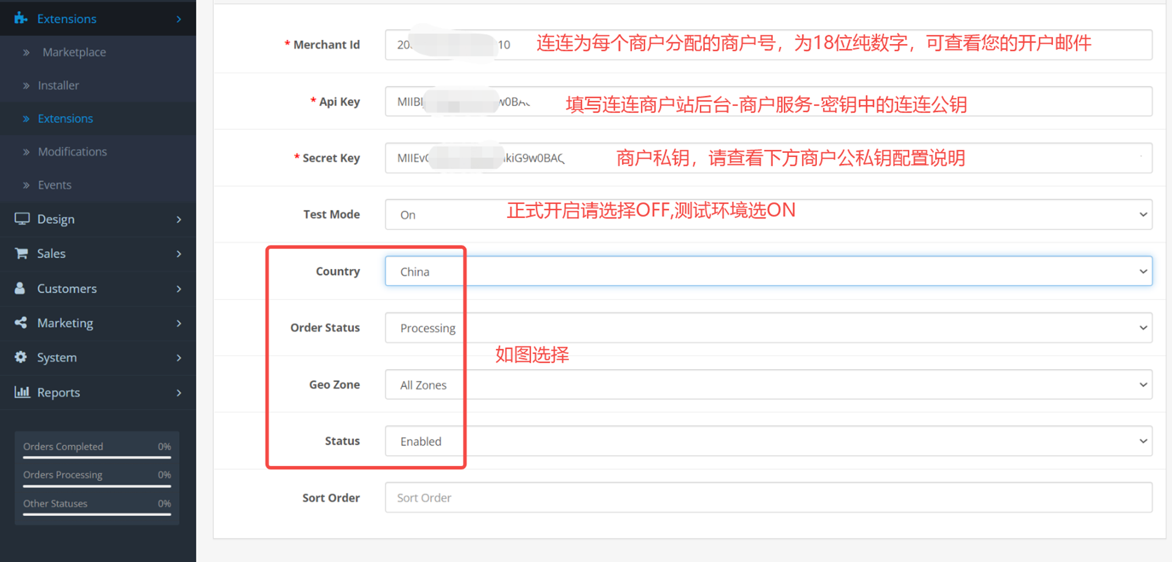Open the Sales menu label

tap(51, 254)
